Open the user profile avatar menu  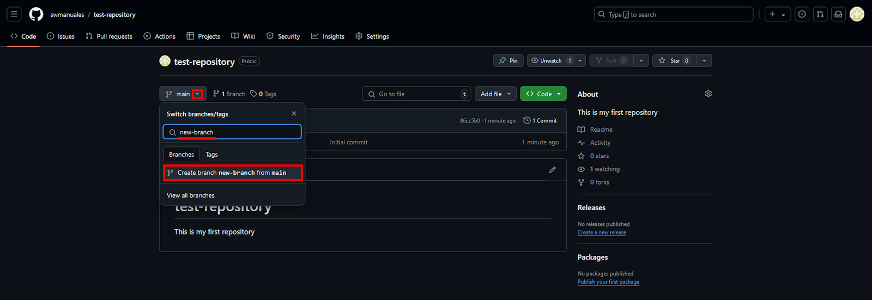coord(857,14)
